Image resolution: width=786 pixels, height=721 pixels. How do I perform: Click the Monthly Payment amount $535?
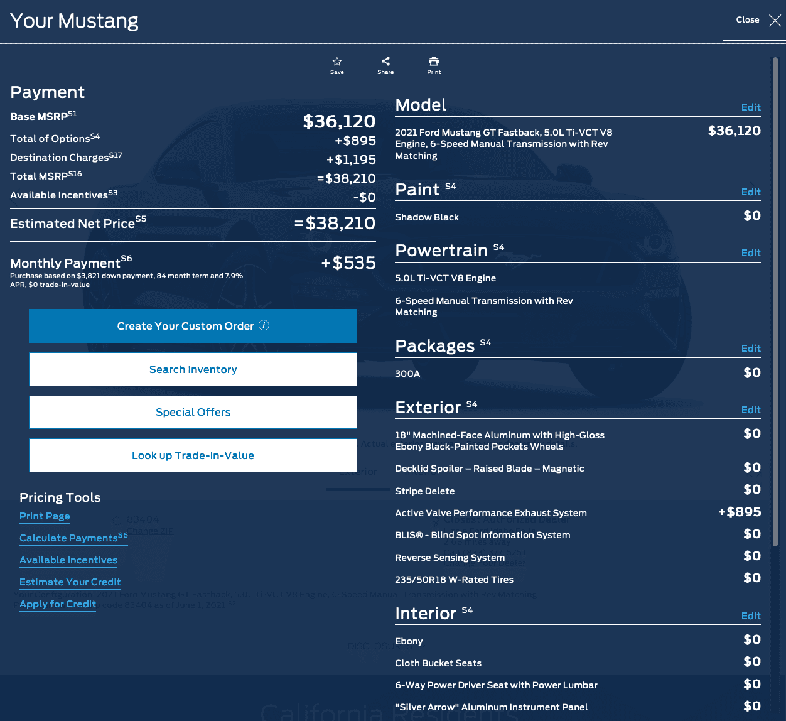pyautogui.click(x=348, y=263)
